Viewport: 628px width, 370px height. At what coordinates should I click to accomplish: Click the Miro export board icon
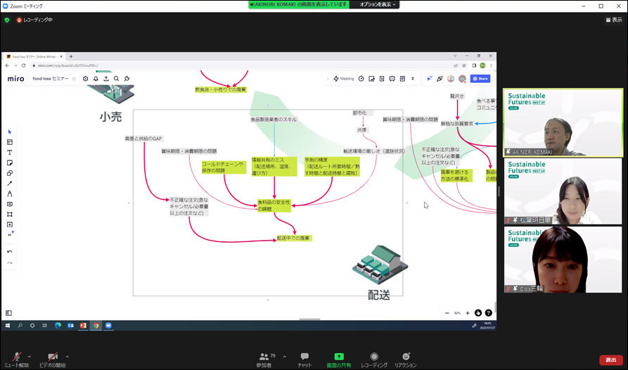[106, 79]
